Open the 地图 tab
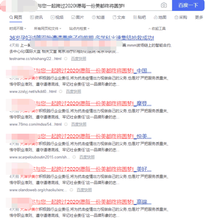Screen dimensions: 206x219 click(160, 17)
